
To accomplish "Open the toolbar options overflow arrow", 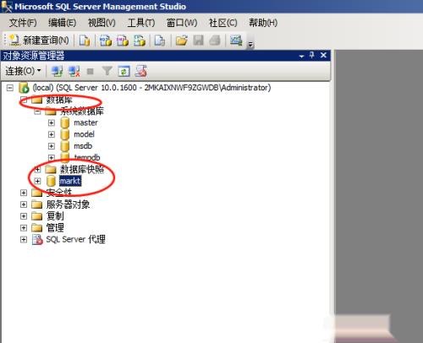I will (250, 45).
